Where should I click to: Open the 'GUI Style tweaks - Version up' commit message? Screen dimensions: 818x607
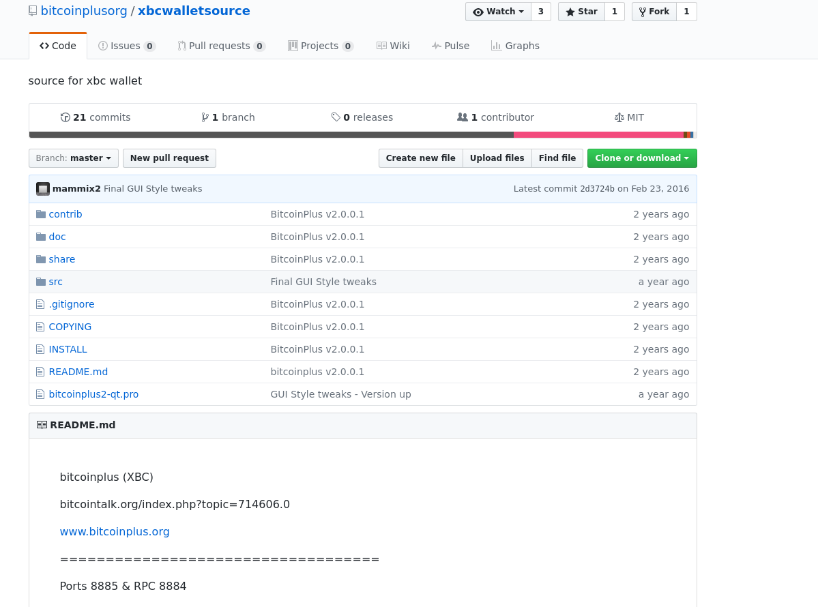(x=340, y=394)
